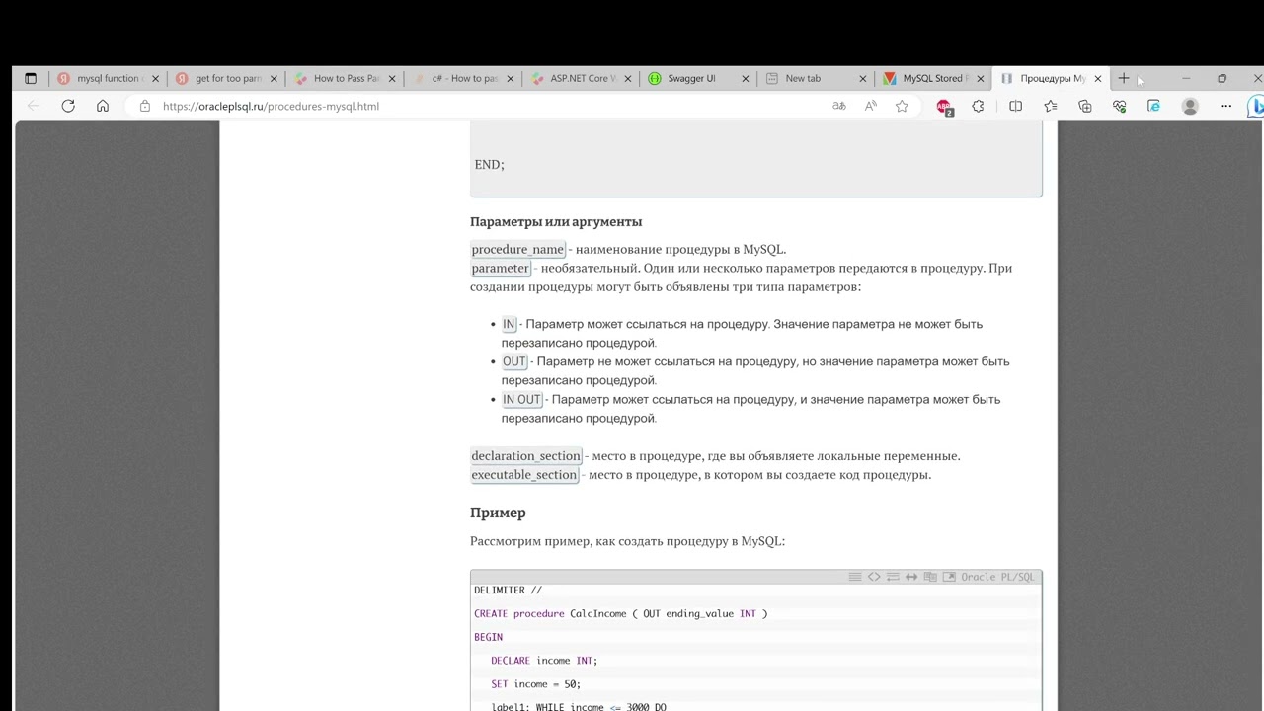Copy the code block contents

point(930,577)
